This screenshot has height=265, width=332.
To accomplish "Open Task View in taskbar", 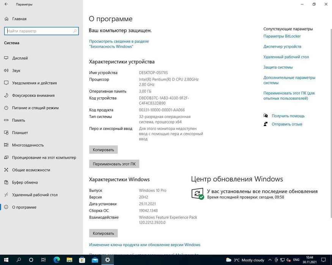I will pos(43,260).
